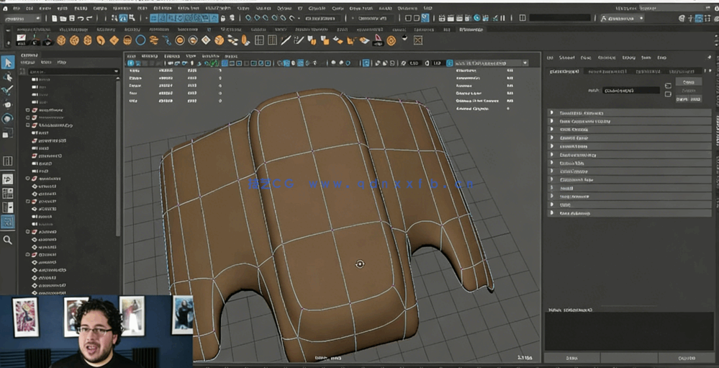Click the blue circle outline shelf icon
This screenshot has width=719, height=368.
(141, 40)
